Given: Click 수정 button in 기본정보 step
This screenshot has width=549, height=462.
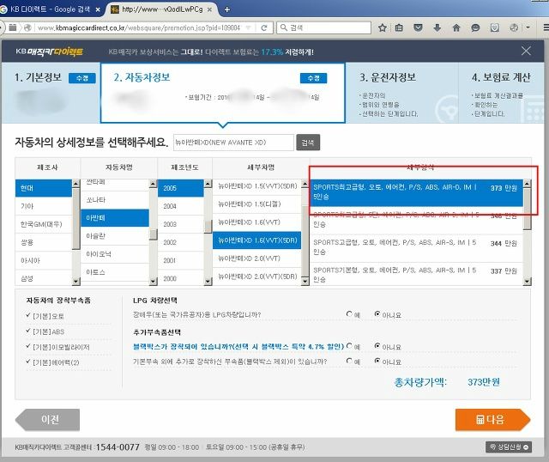Looking at the screenshot, I should coord(82,78).
